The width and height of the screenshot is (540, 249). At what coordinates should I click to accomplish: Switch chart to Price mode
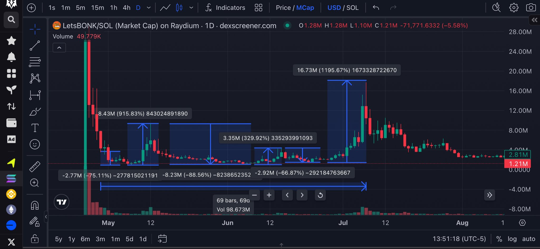click(283, 8)
